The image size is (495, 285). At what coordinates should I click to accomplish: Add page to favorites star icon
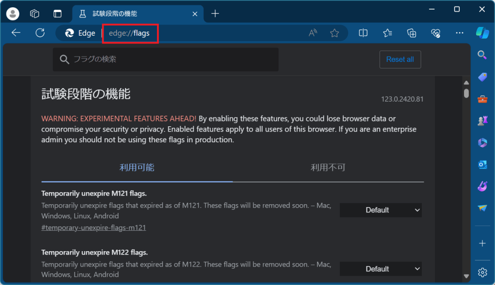(334, 33)
